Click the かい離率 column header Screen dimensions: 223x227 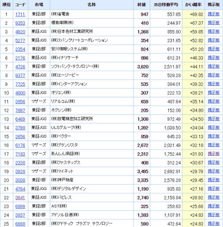coord(194,5)
